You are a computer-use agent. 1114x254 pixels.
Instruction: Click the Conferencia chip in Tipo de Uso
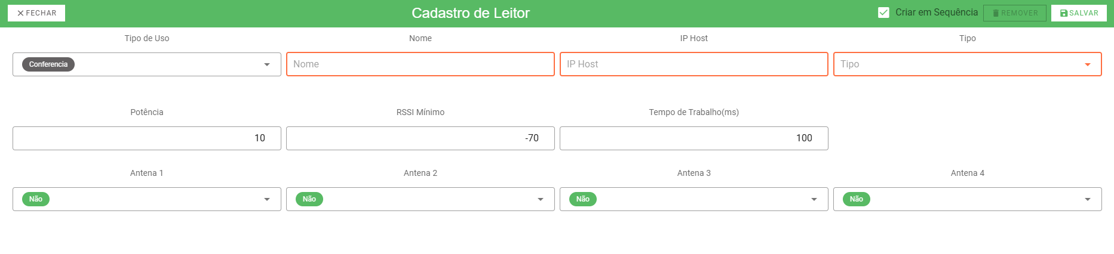pyautogui.click(x=48, y=64)
